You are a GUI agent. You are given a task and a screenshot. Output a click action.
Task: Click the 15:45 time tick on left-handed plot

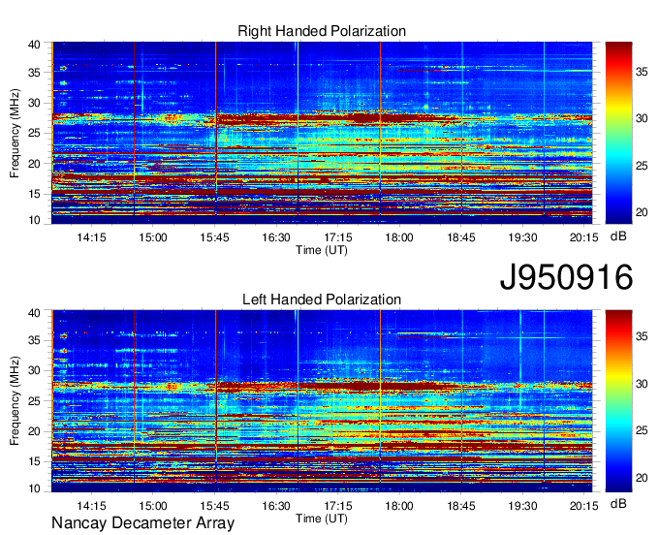[x=214, y=506]
